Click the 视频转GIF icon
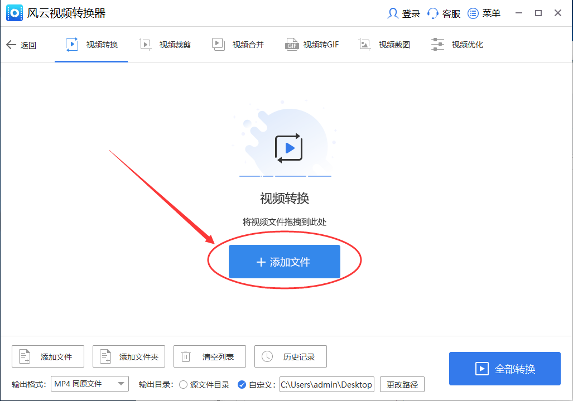This screenshot has height=401, width=573. pyautogui.click(x=292, y=45)
